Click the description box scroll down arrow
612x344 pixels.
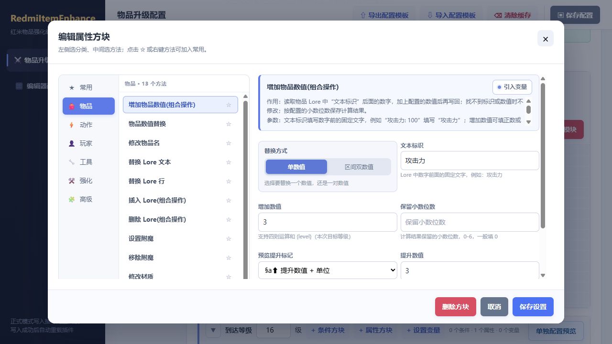click(528, 121)
